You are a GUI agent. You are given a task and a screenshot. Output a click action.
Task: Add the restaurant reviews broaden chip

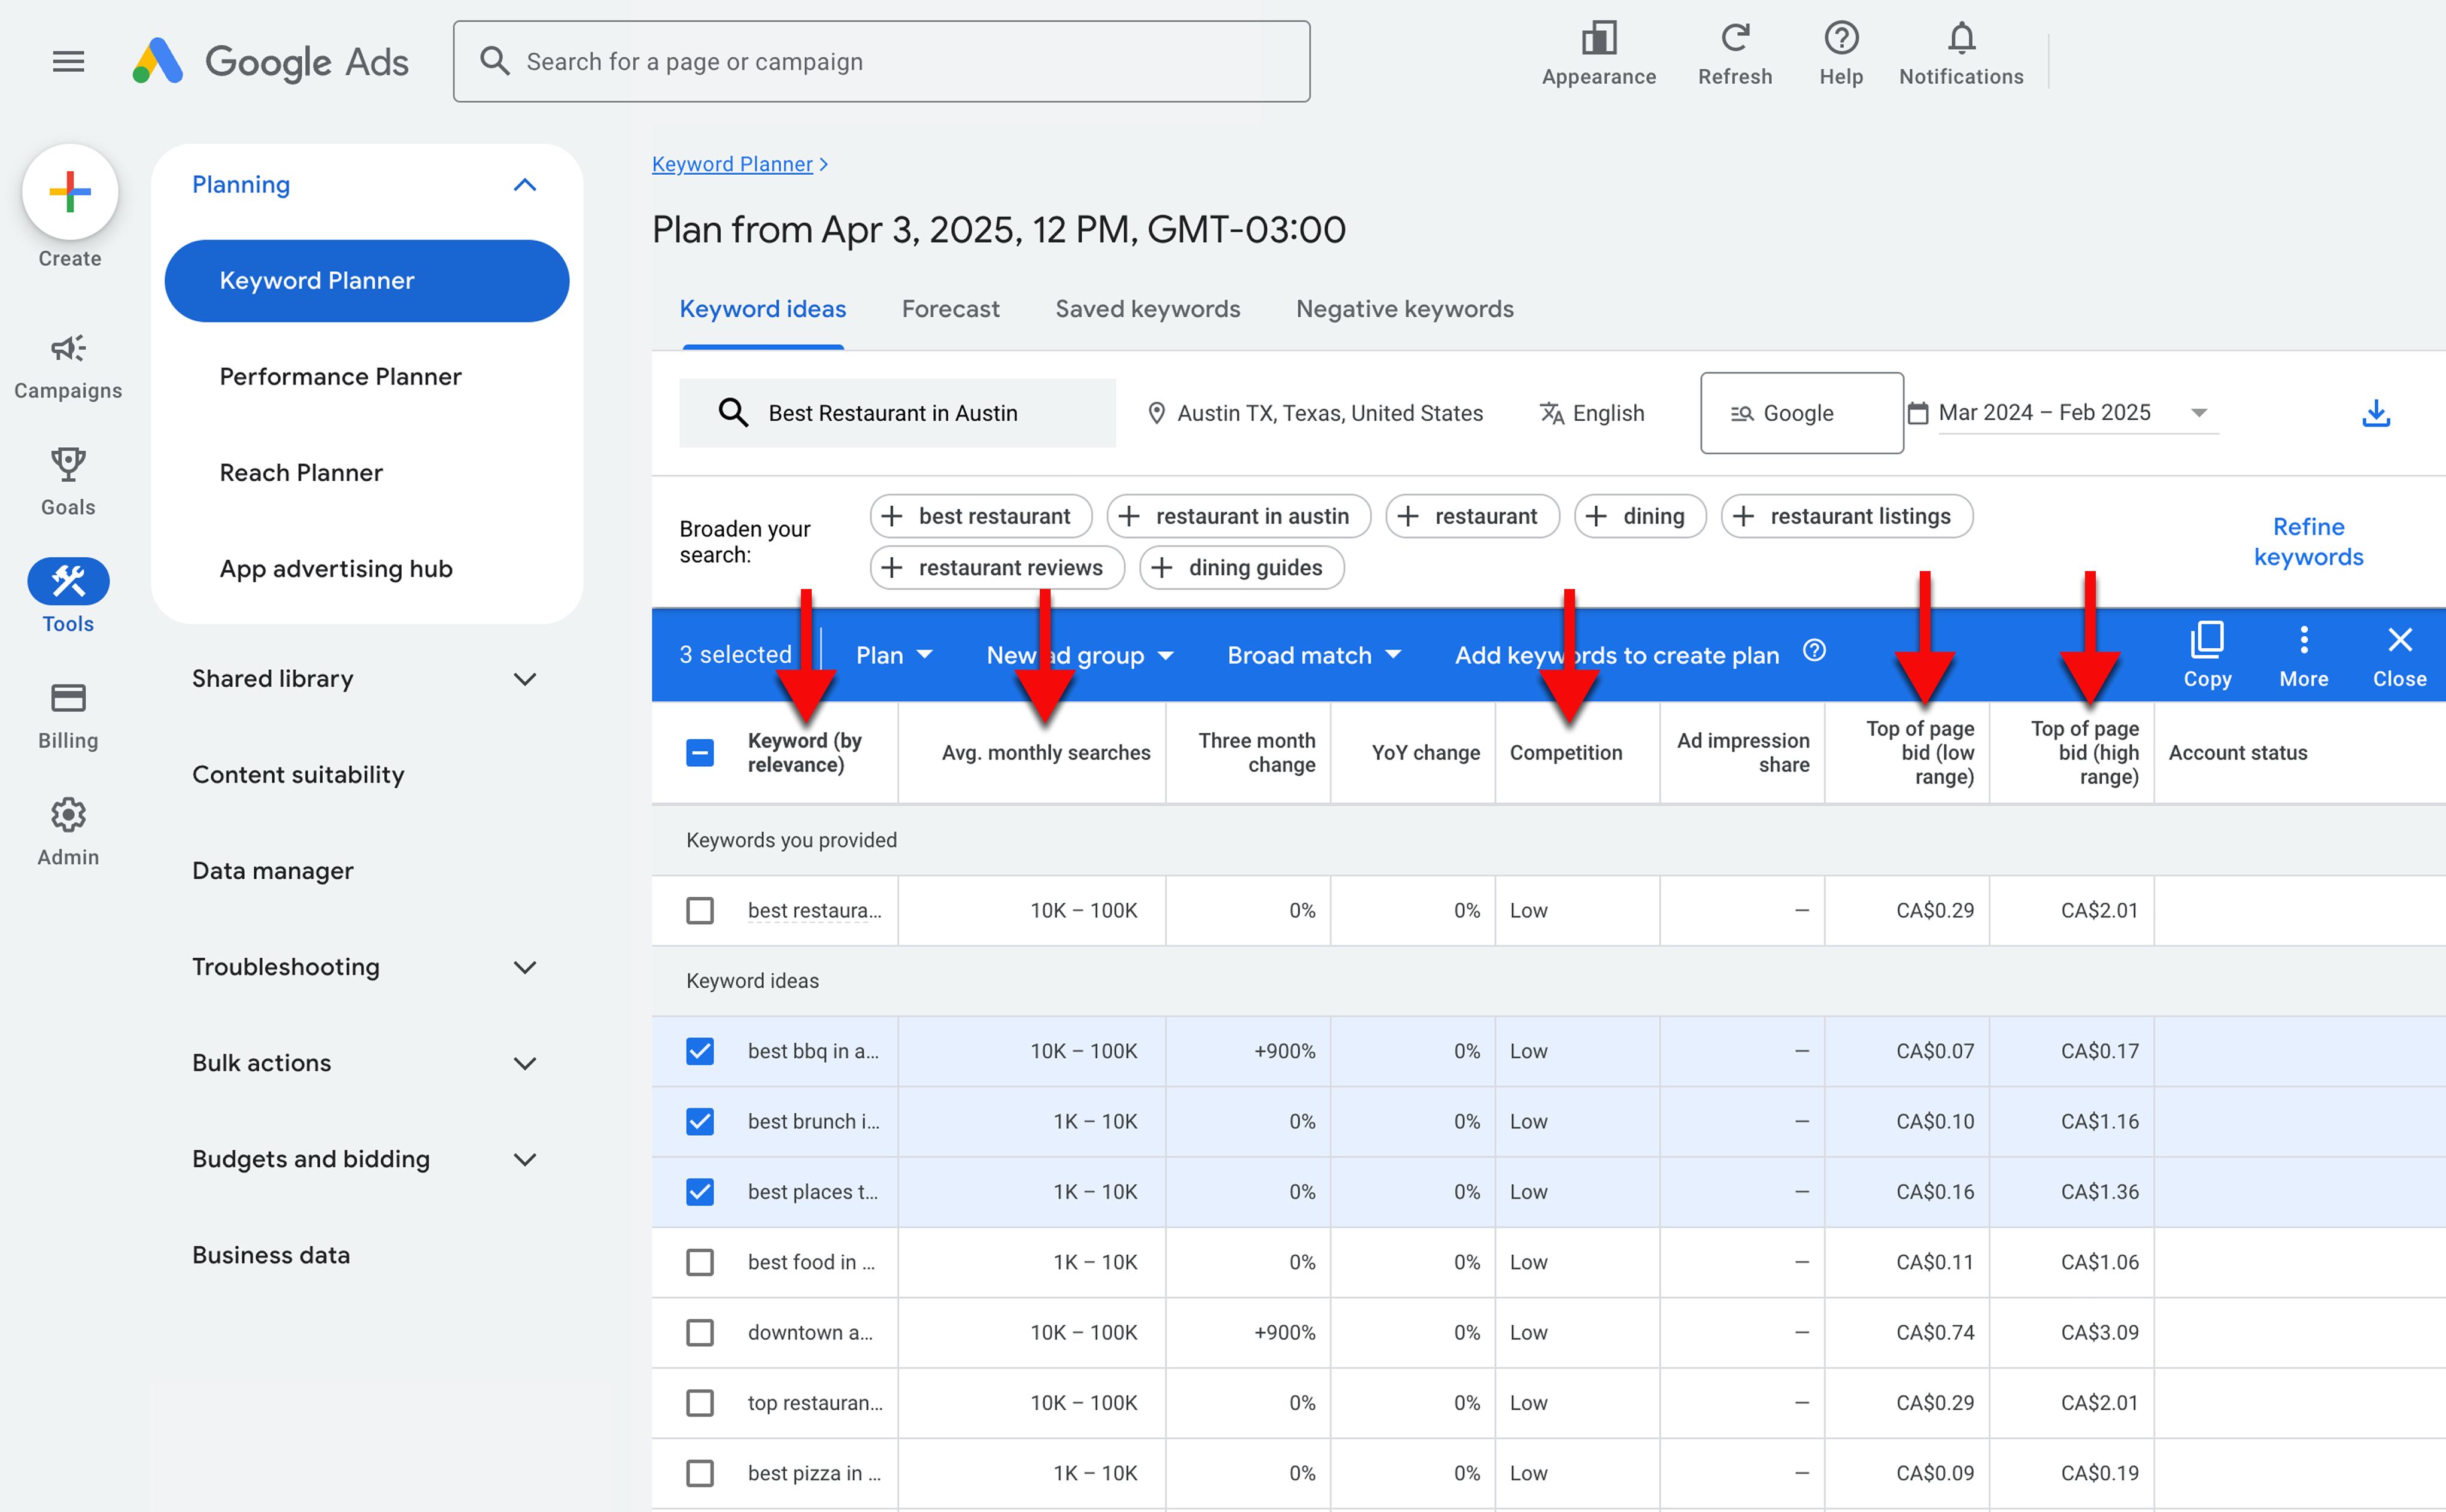point(996,568)
